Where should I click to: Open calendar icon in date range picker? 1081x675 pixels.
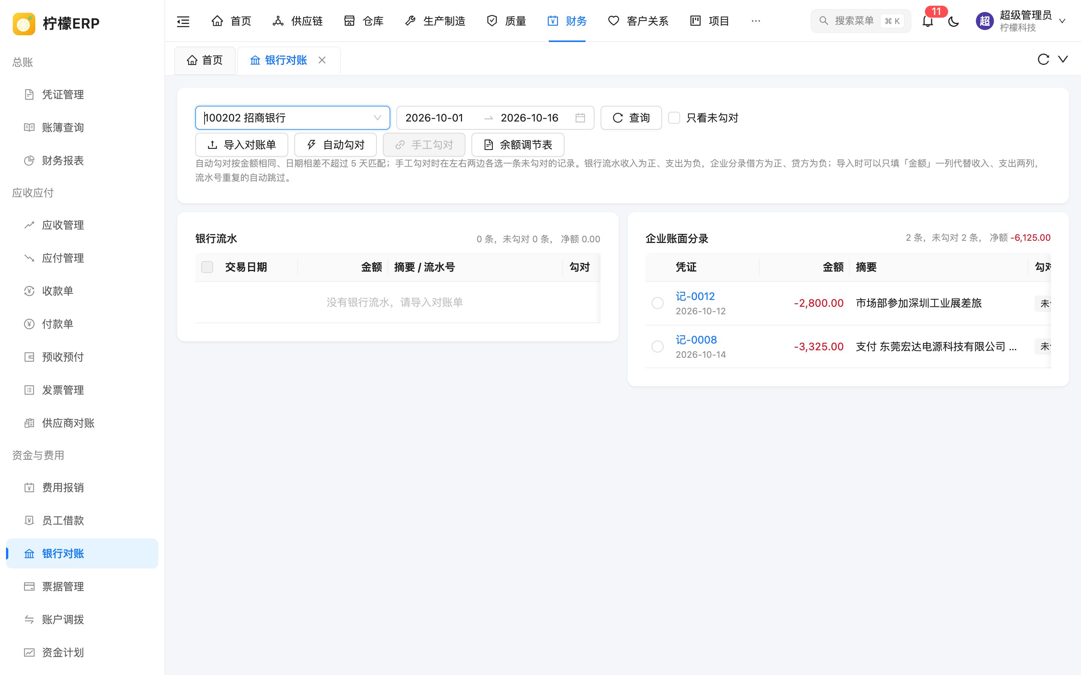coord(580,118)
